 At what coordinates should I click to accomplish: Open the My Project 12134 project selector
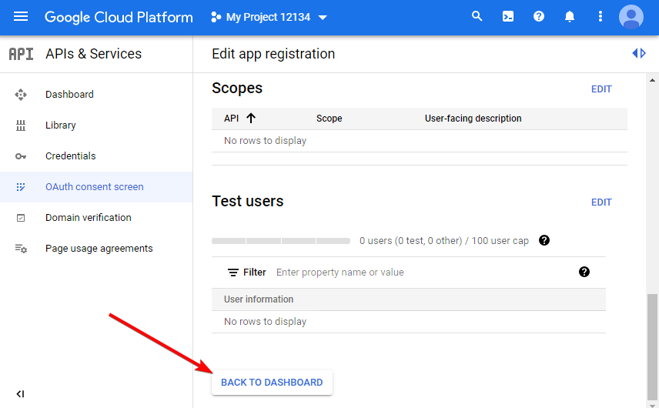tap(269, 17)
